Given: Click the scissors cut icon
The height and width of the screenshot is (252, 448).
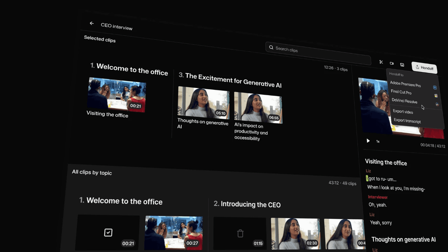Looking at the screenshot, I should 381,62.
